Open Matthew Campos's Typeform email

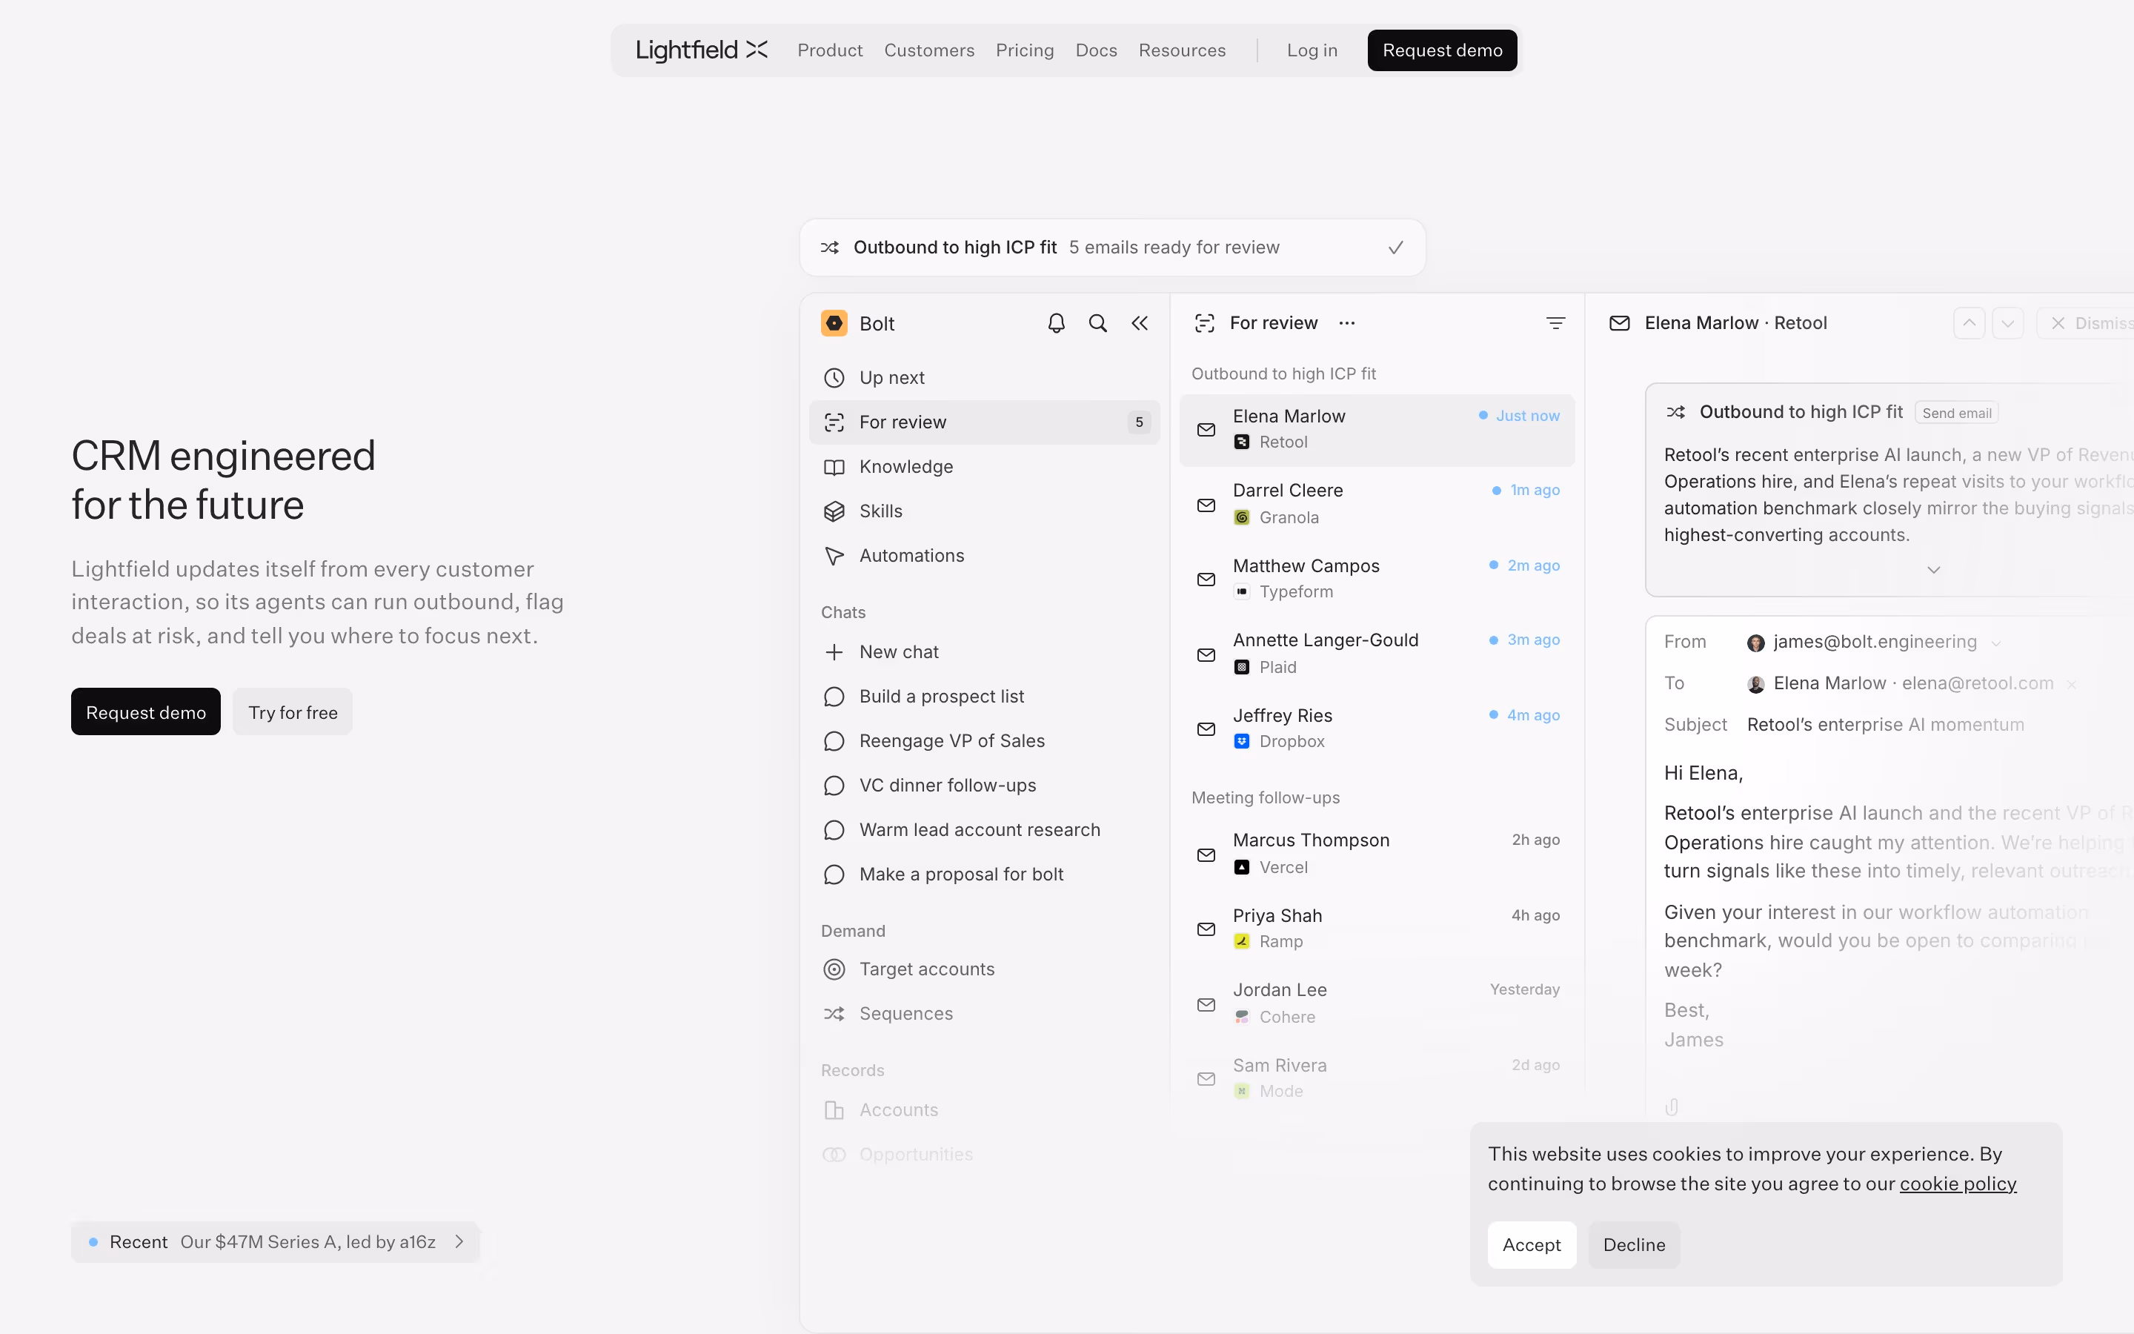coord(1377,579)
